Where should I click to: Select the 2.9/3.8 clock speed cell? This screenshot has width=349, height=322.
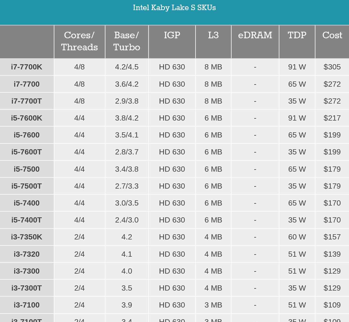tap(127, 101)
